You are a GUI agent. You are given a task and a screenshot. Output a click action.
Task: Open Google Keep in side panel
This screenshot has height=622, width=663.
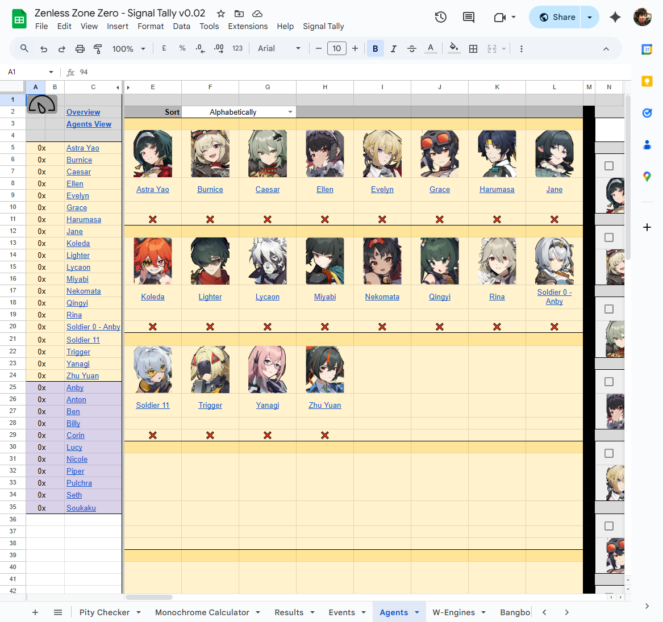647,81
